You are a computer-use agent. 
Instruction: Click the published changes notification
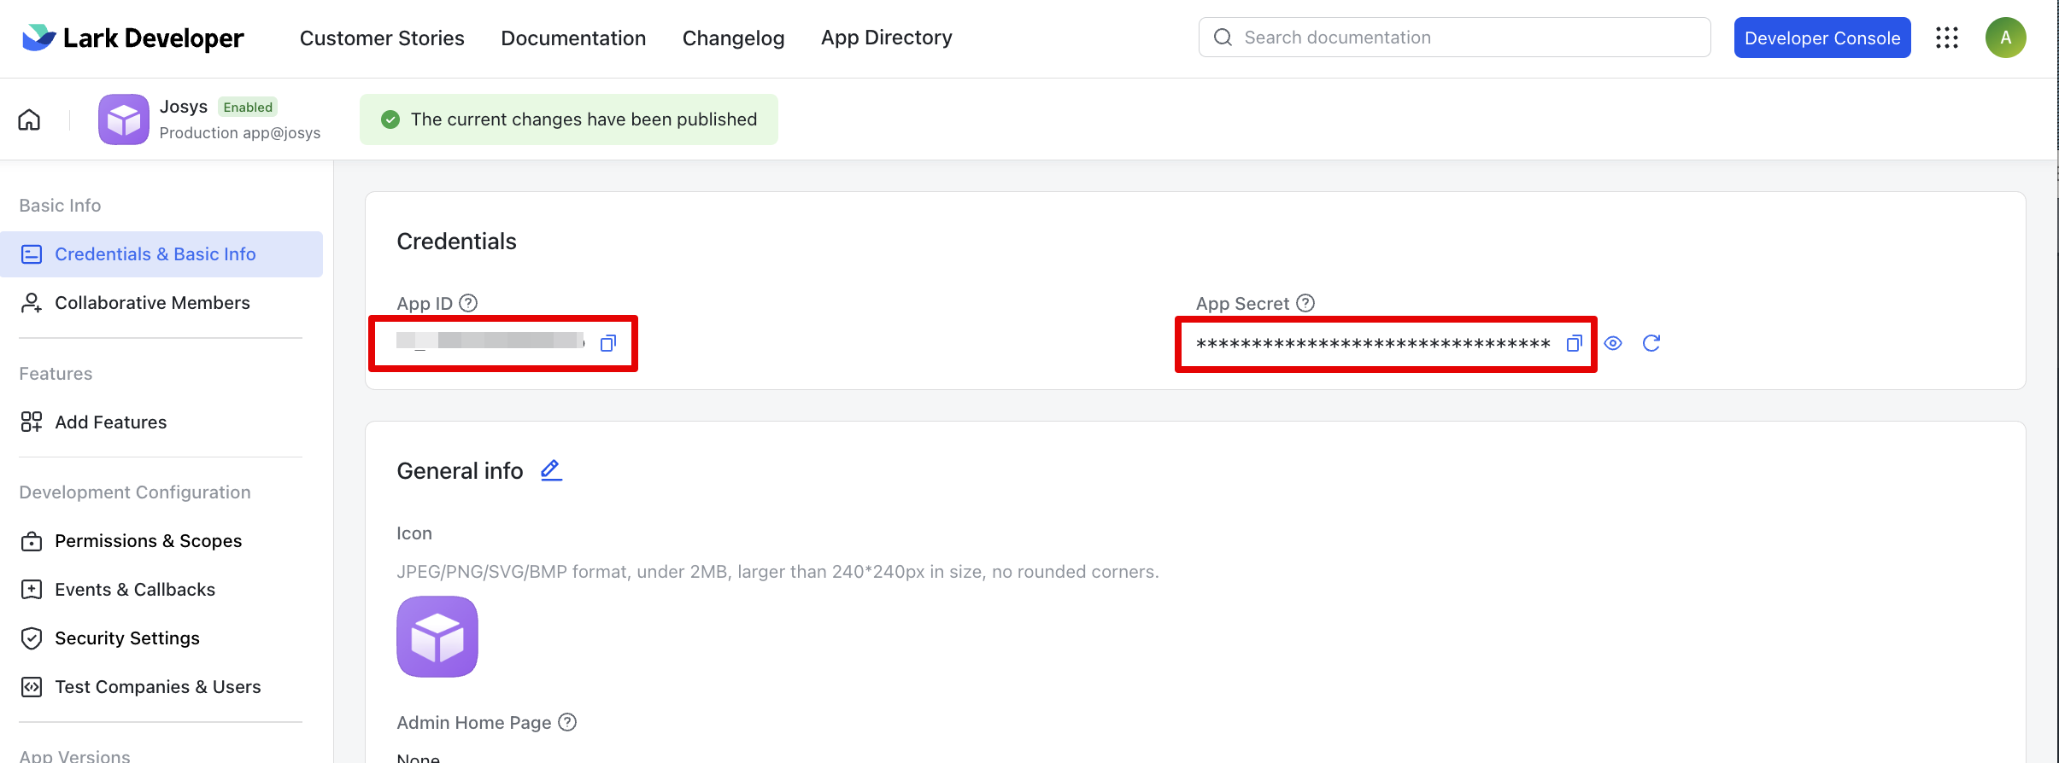(569, 119)
